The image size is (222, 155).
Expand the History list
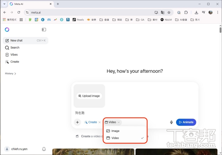tap(10, 73)
